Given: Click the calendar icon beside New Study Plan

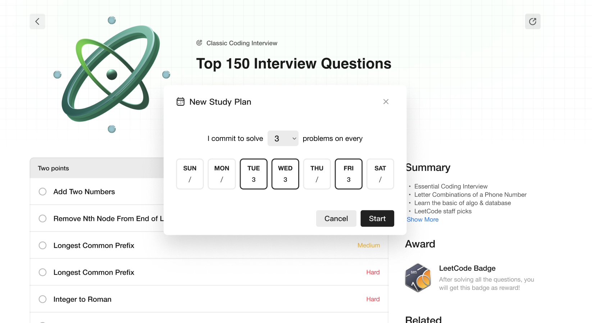Looking at the screenshot, I should [181, 102].
